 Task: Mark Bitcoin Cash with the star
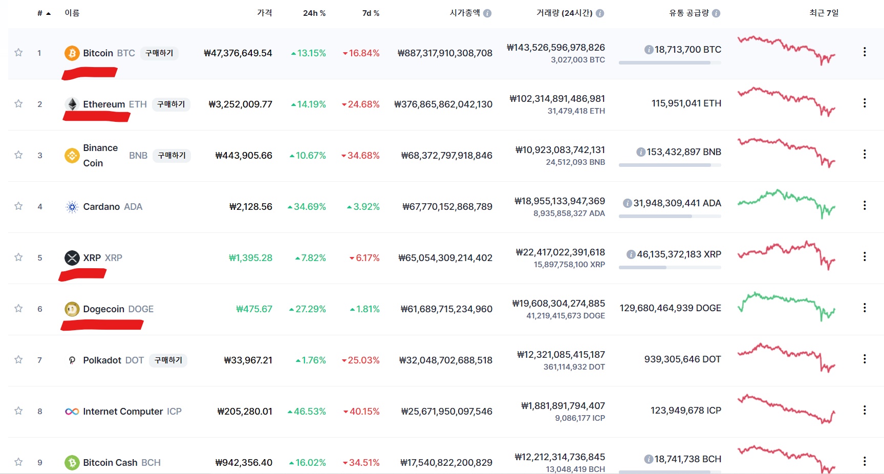click(18, 462)
